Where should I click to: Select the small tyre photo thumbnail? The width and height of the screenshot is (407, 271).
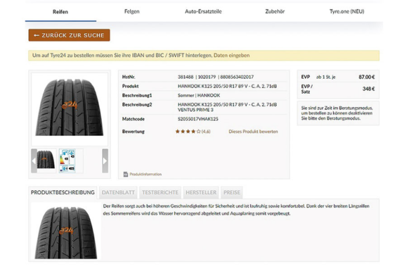47,161
